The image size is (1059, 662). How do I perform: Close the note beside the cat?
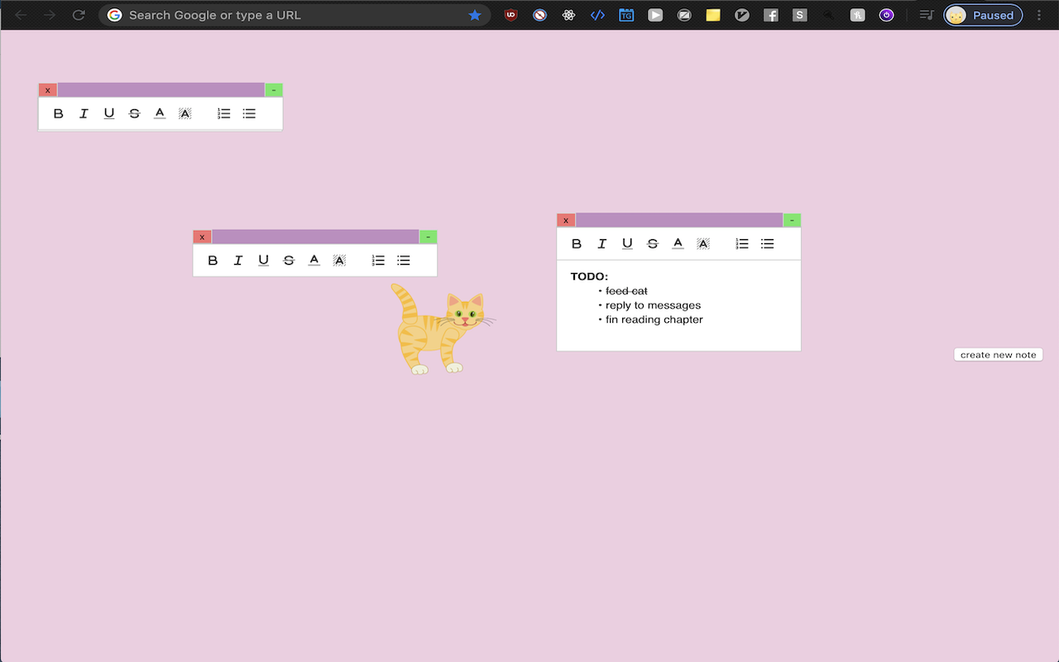click(202, 237)
